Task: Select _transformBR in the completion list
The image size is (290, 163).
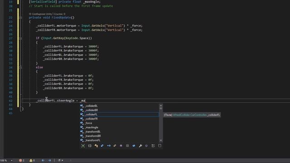Action: pyautogui.click(x=119, y=136)
